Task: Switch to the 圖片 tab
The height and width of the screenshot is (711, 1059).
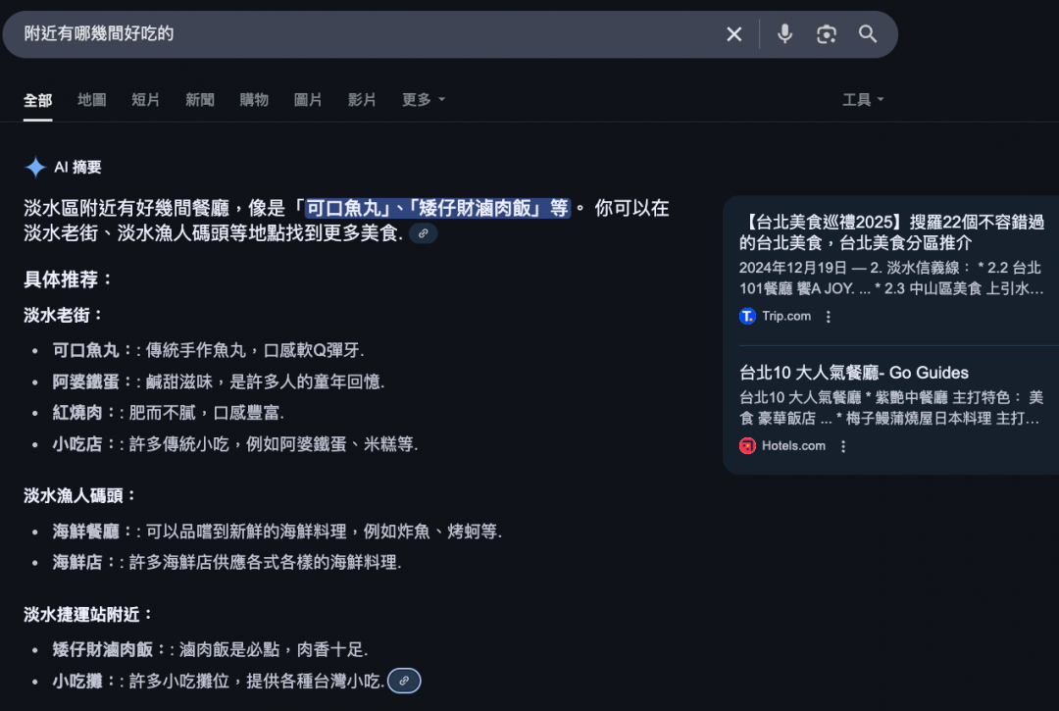Action: [x=308, y=100]
